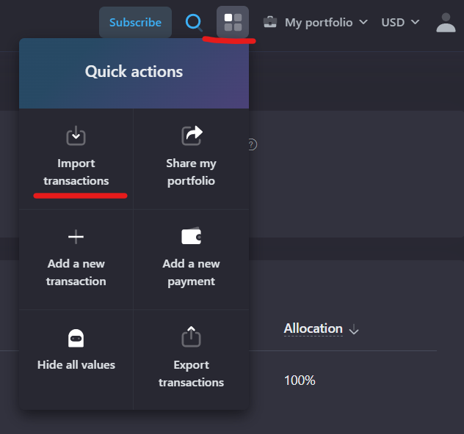Click the Quick actions header banner
Image resolution: width=464 pixels, height=434 pixels.
(x=134, y=72)
